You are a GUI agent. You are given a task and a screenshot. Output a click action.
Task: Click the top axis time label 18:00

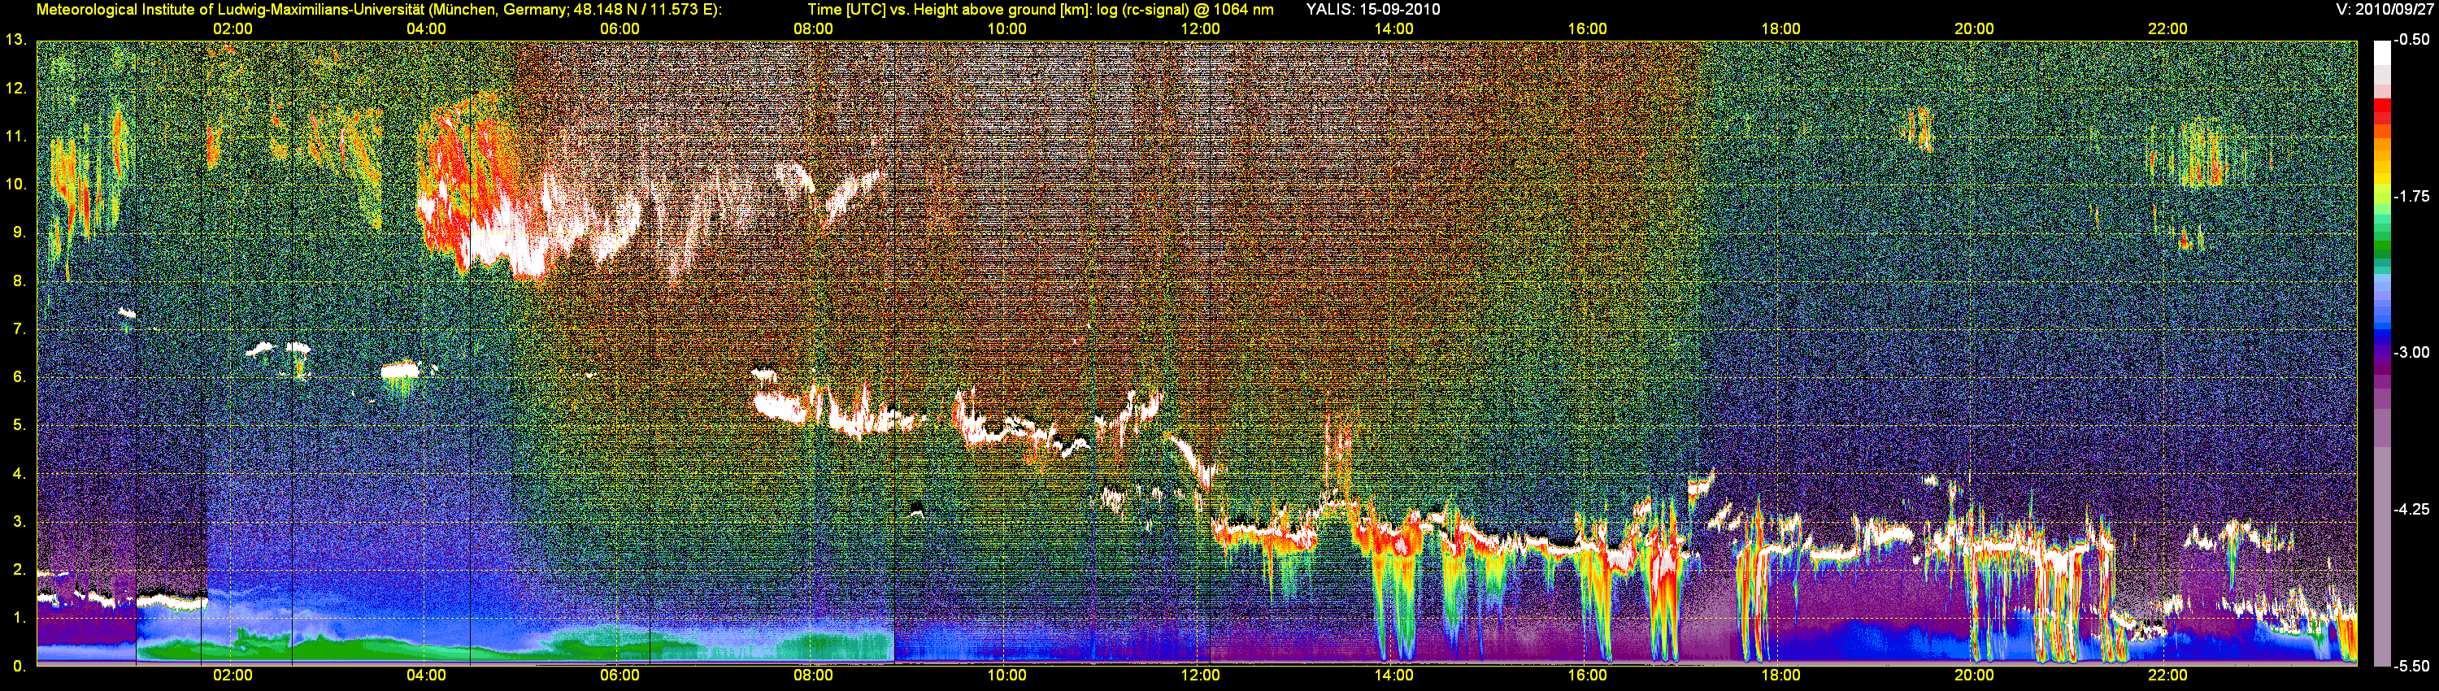(x=1781, y=29)
